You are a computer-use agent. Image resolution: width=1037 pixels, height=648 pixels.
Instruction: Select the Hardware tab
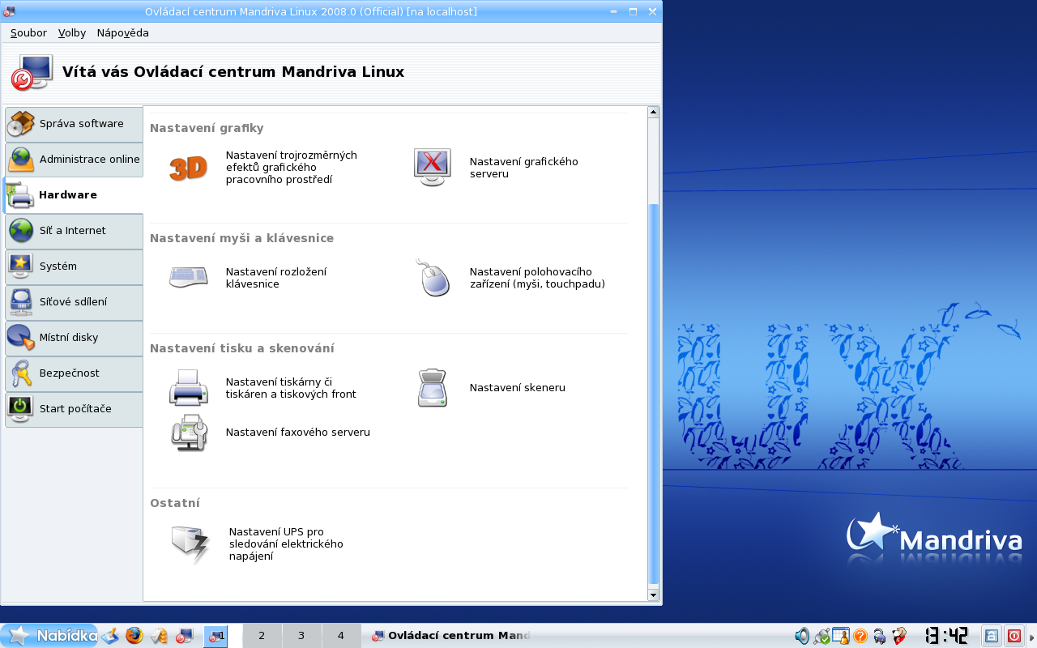pyautogui.click(x=74, y=195)
